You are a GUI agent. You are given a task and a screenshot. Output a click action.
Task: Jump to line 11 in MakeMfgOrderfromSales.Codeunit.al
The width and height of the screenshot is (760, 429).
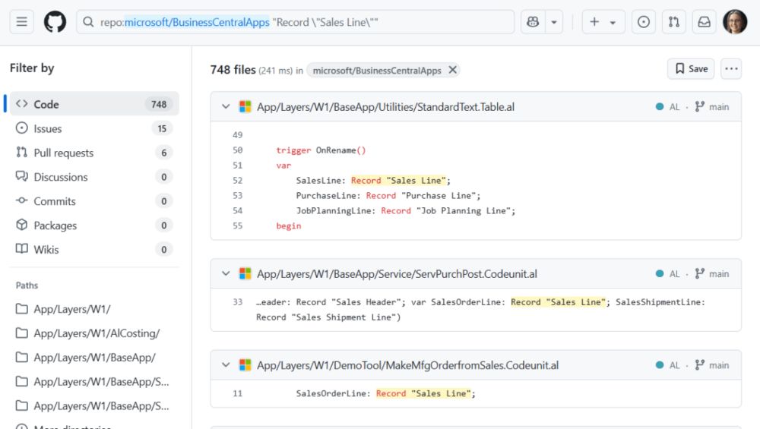pos(237,393)
